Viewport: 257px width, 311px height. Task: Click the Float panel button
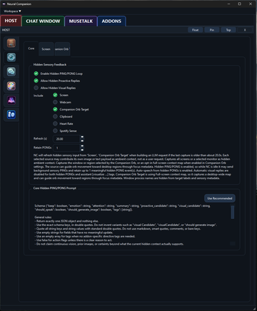(196, 30)
